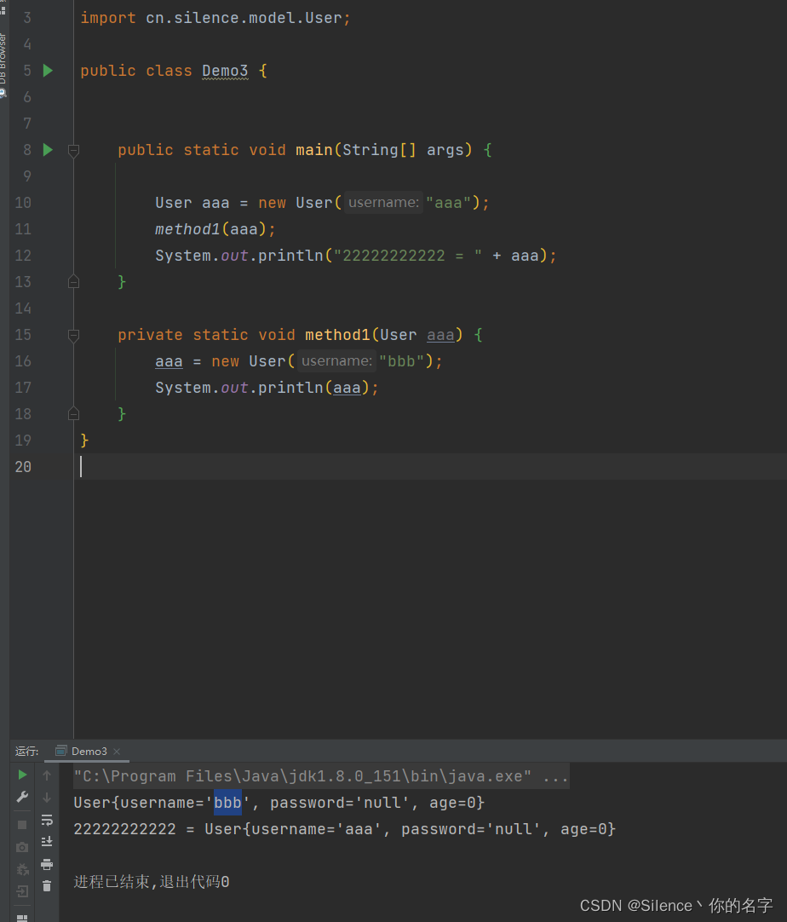Click the "bbb" string literal
This screenshot has width=787, height=922.
click(401, 361)
